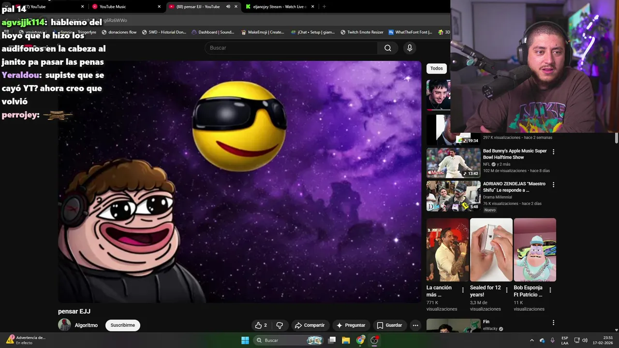The width and height of the screenshot is (619, 348).
Task: Open Windows Start menu
Action: tap(245, 340)
